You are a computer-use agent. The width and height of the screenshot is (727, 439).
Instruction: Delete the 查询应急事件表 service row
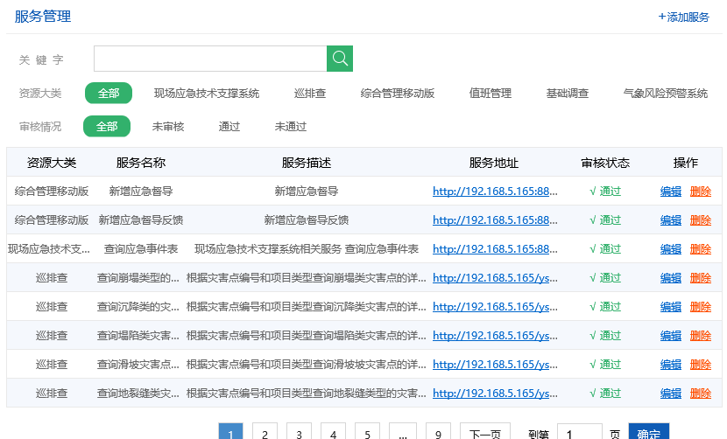tap(701, 249)
